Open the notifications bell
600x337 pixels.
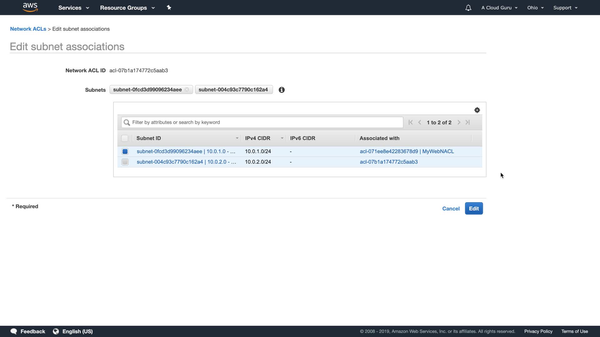coord(468,8)
